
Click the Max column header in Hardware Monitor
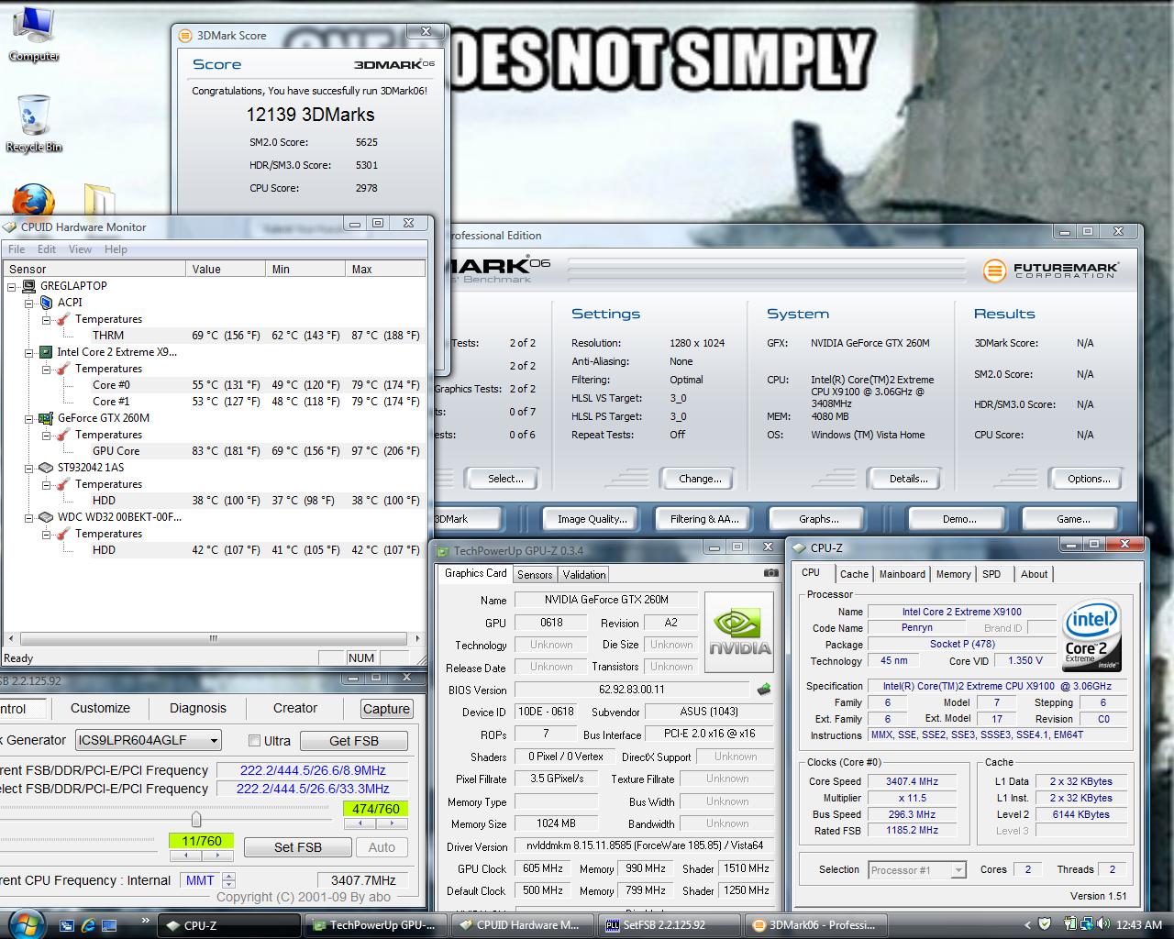pyautogui.click(x=385, y=270)
